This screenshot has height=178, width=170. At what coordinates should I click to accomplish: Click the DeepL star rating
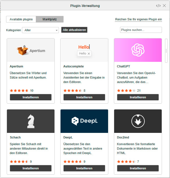[x=73, y=162]
